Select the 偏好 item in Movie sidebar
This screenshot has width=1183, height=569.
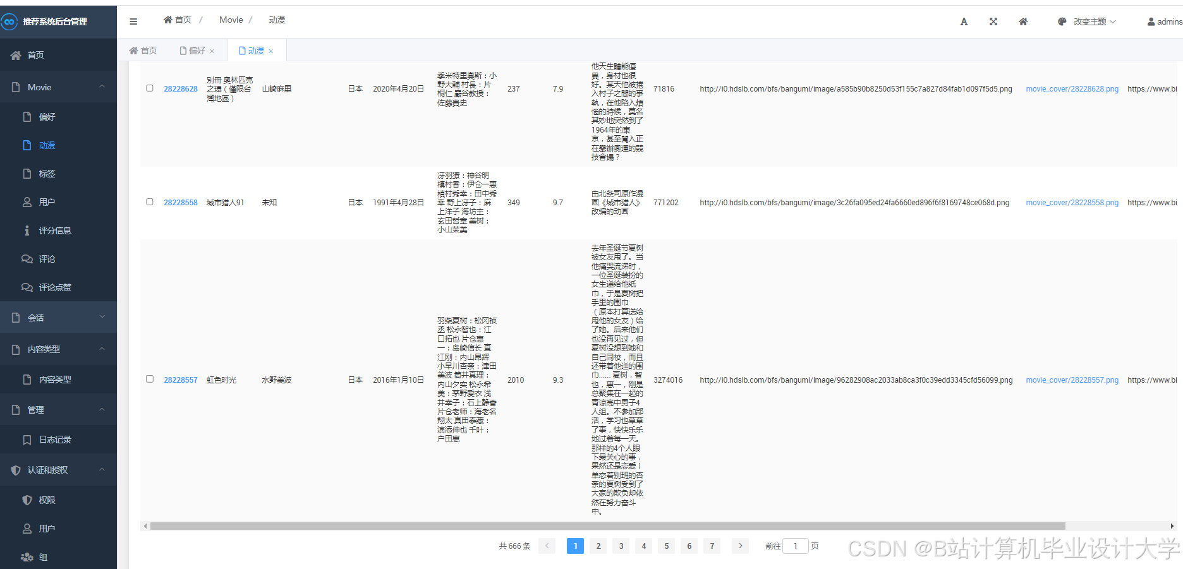pos(47,116)
